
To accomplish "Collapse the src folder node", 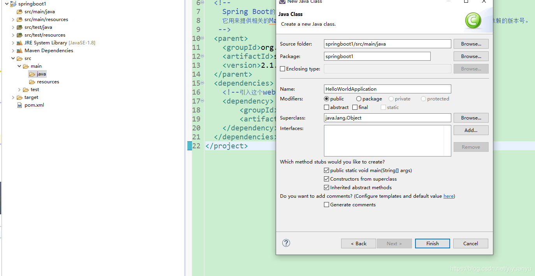I will tap(13, 58).
